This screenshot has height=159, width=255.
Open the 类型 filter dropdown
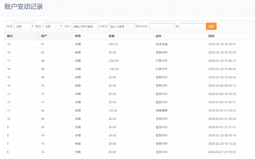tap(24, 26)
